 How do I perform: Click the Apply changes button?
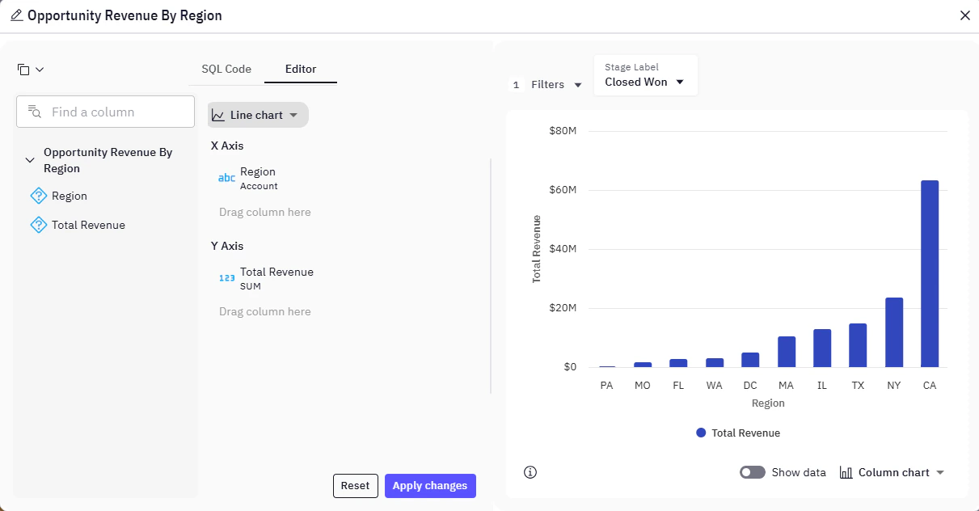tap(430, 485)
